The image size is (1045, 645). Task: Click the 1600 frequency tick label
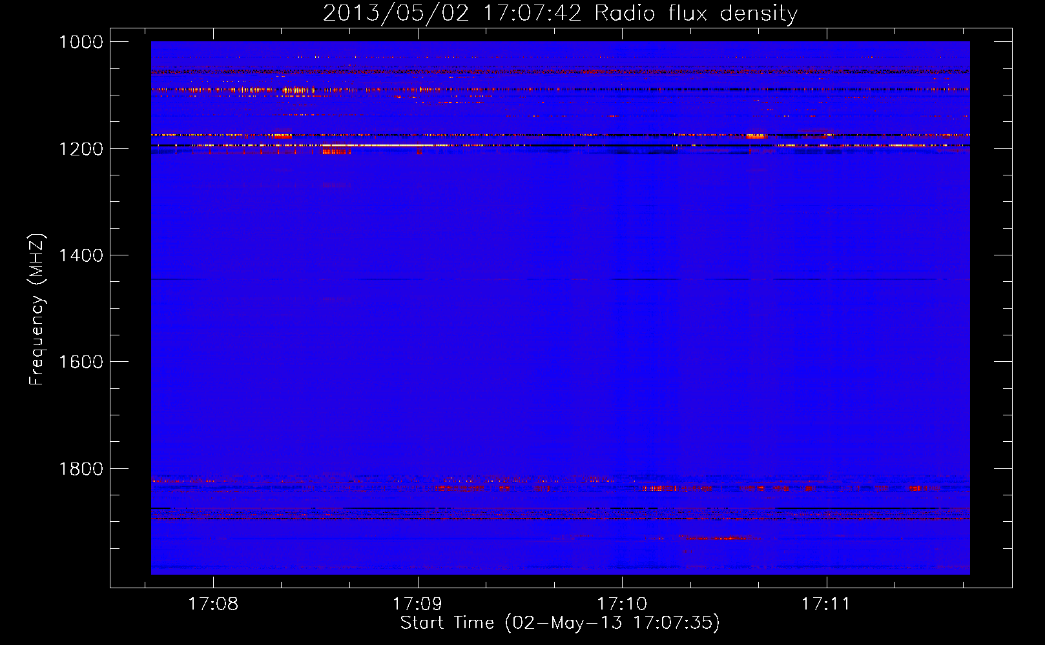pyautogui.click(x=81, y=362)
